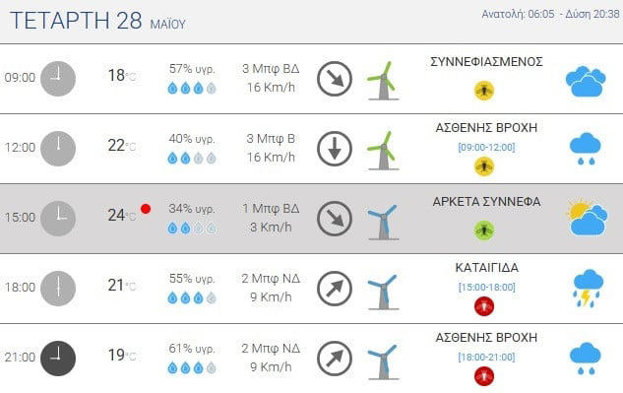Click the blue wind turbine at 21:00

383,361
